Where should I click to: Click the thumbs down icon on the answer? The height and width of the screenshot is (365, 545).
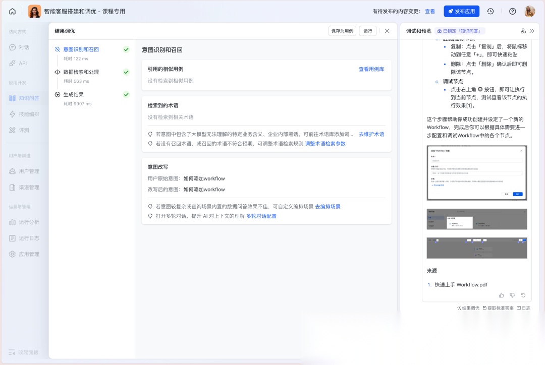(x=512, y=295)
